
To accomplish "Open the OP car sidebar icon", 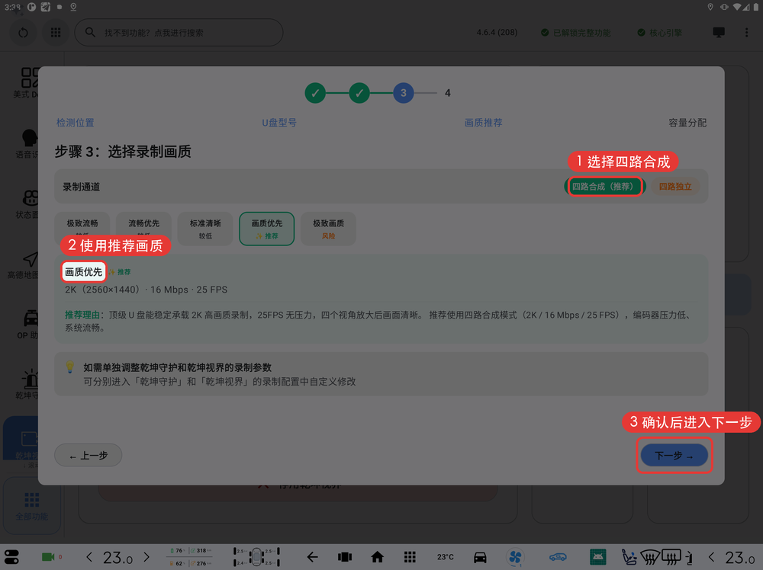I will pos(31,319).
